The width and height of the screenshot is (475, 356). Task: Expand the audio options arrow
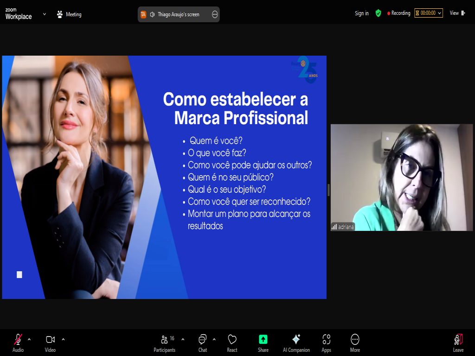[29, 339]
